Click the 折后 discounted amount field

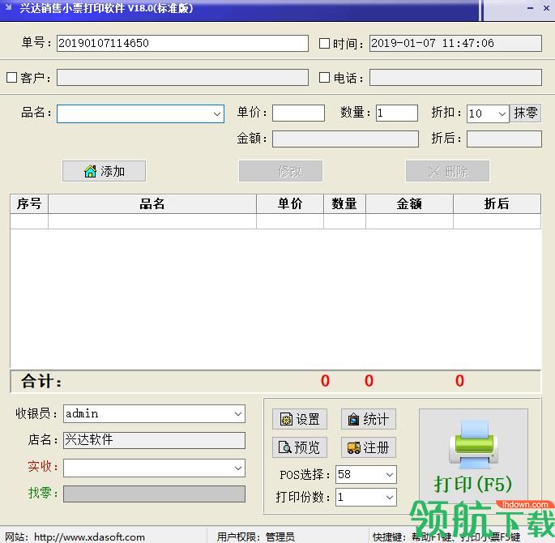[504, 139]
